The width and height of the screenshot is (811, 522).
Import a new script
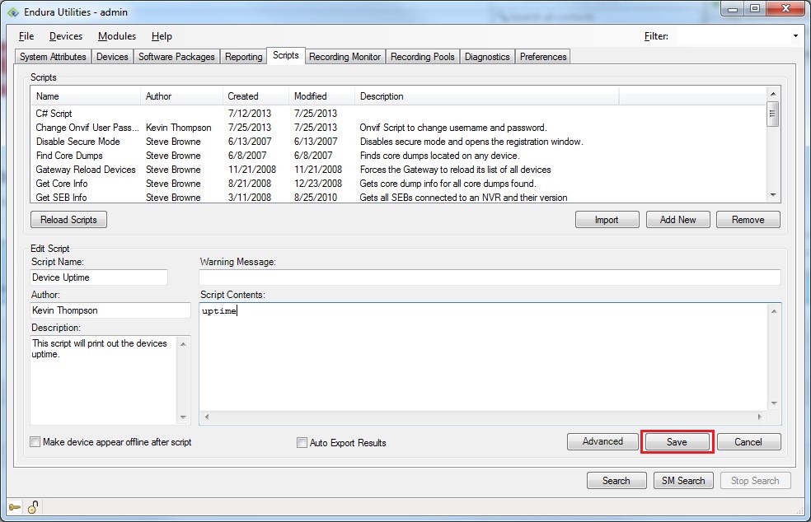607,219
